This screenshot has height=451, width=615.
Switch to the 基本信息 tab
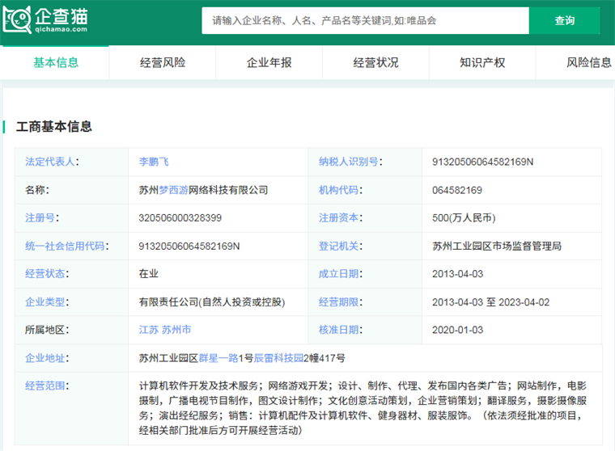click(56, 63)
